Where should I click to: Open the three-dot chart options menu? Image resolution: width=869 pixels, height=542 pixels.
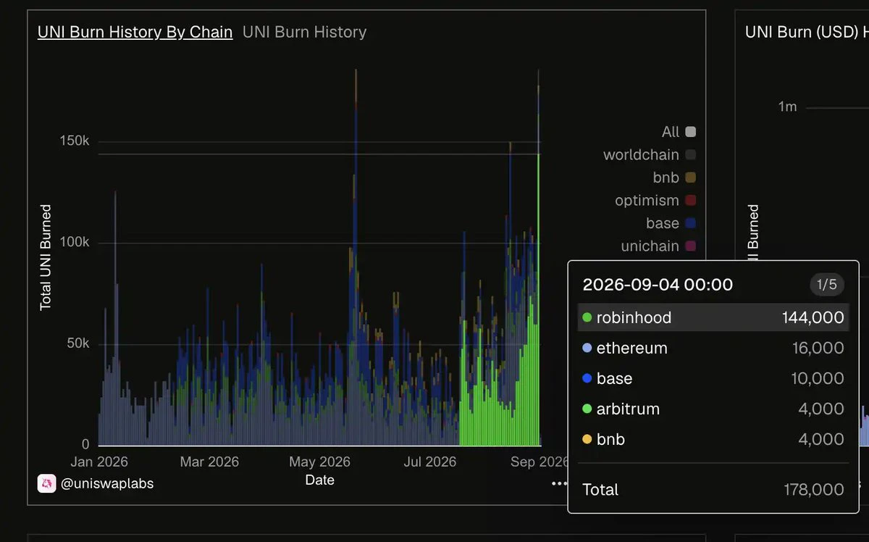click(x=558, y=483)
